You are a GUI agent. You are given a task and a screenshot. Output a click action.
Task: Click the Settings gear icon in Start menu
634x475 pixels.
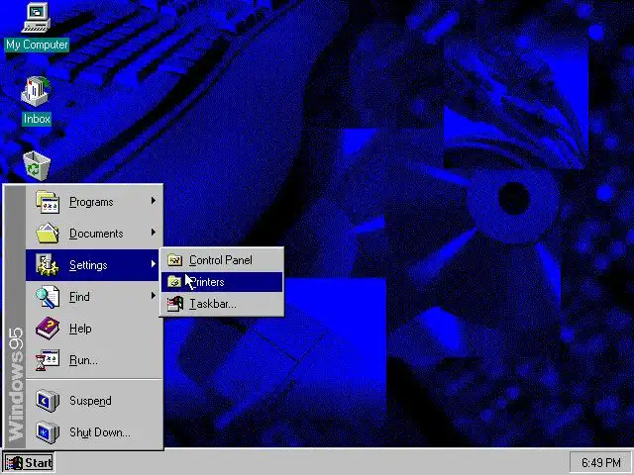pyautogui.click(x=48, y=265)
